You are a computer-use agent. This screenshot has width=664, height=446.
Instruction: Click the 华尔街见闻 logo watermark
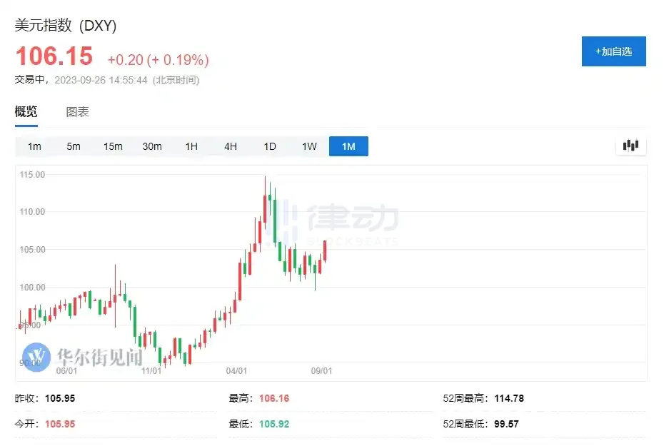(82, 355)
